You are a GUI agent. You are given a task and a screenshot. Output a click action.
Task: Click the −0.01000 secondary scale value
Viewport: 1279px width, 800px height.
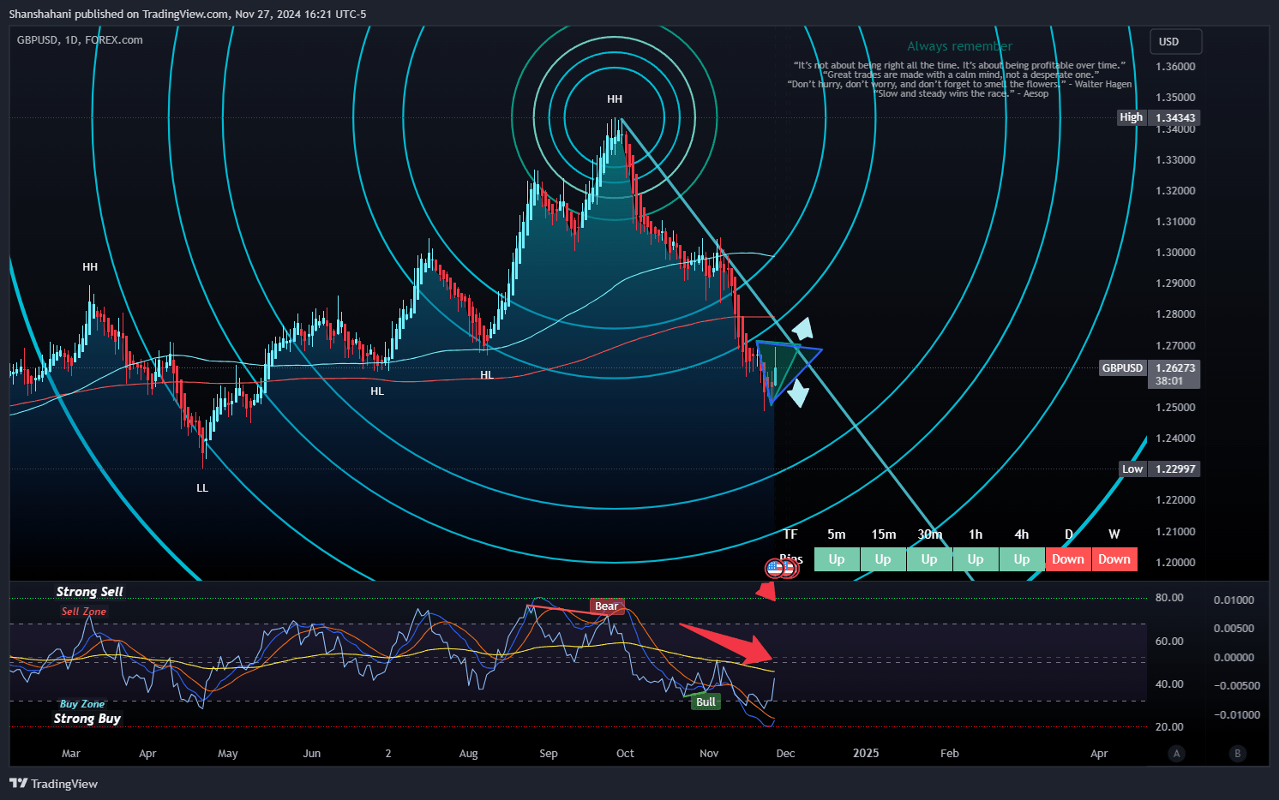click(1237, 715)
